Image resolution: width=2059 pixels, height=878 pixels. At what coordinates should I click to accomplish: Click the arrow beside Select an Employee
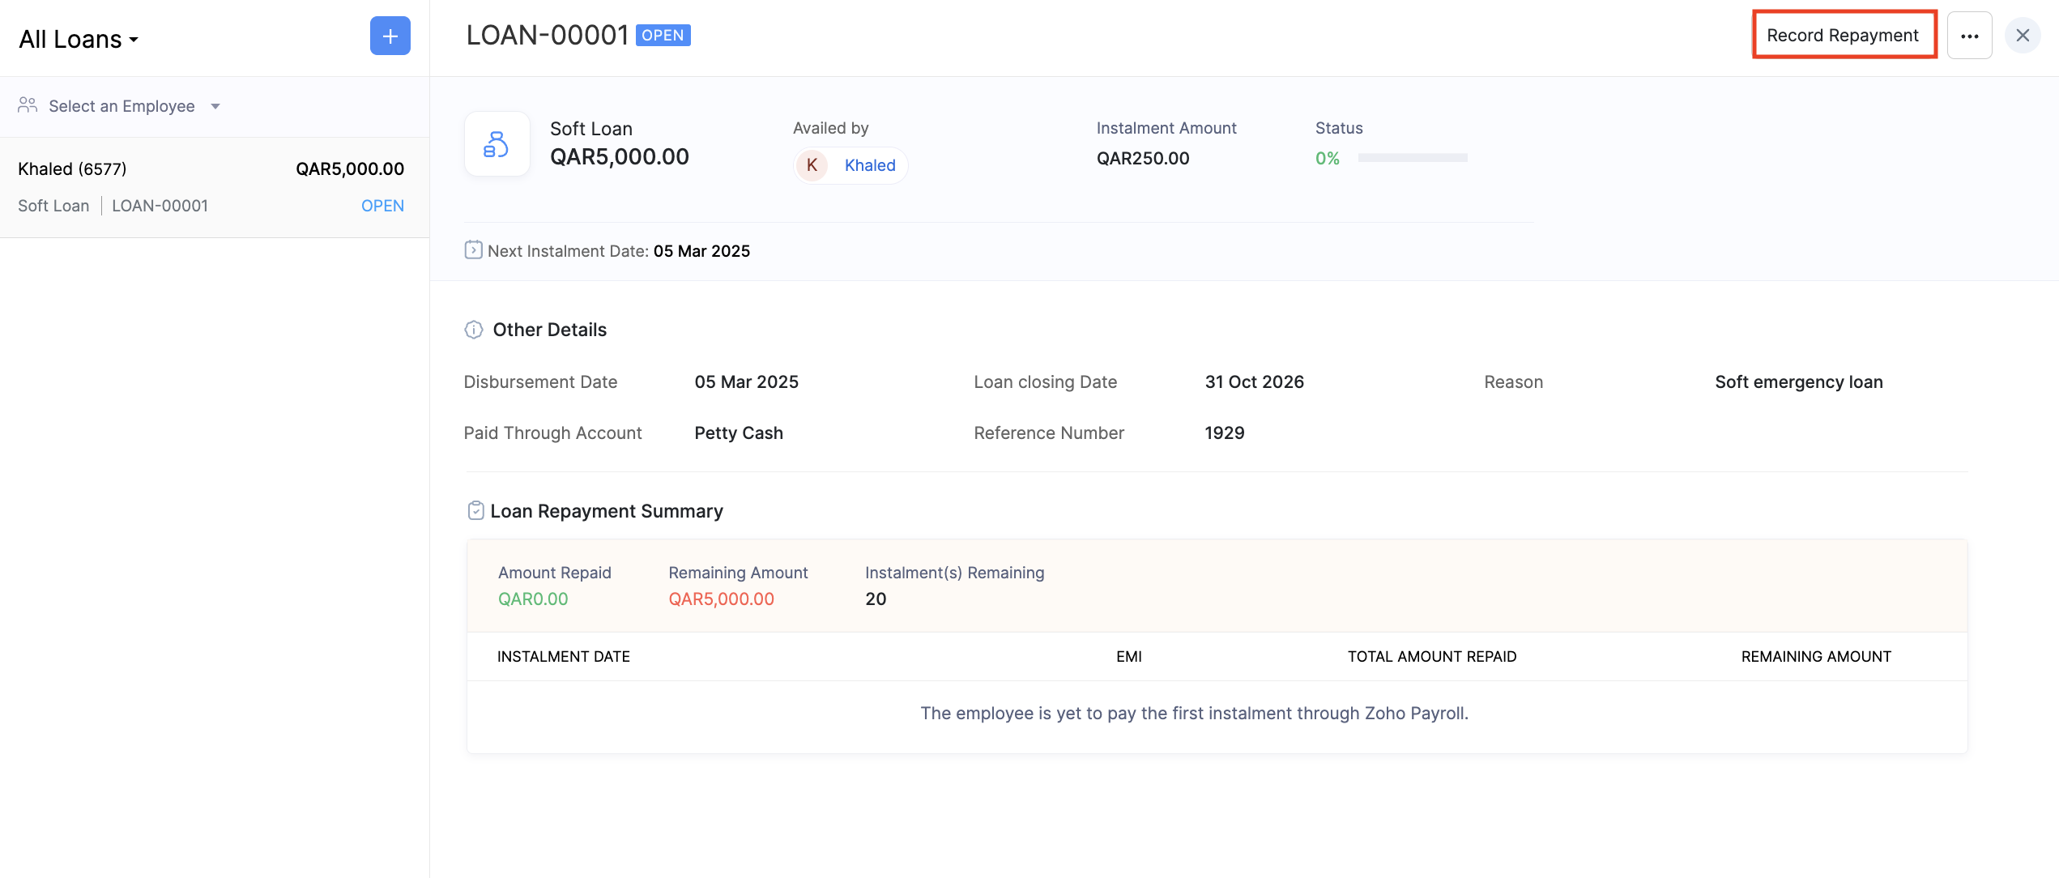pyautogui.click(x=215, y=106)
